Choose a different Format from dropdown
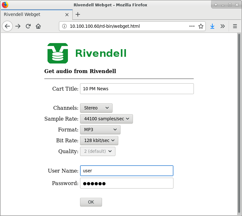 pos(100,130)
